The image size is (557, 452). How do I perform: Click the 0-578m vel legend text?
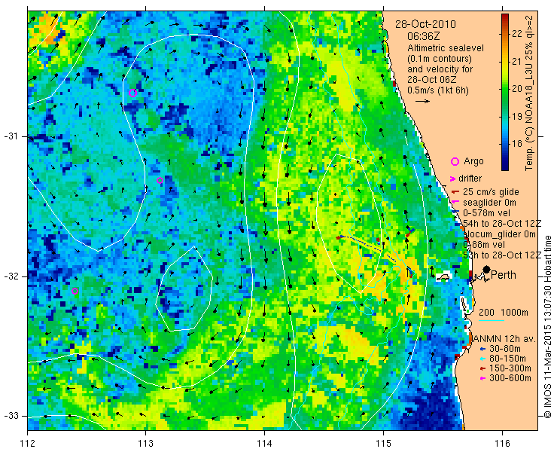(x=487, y=213)
